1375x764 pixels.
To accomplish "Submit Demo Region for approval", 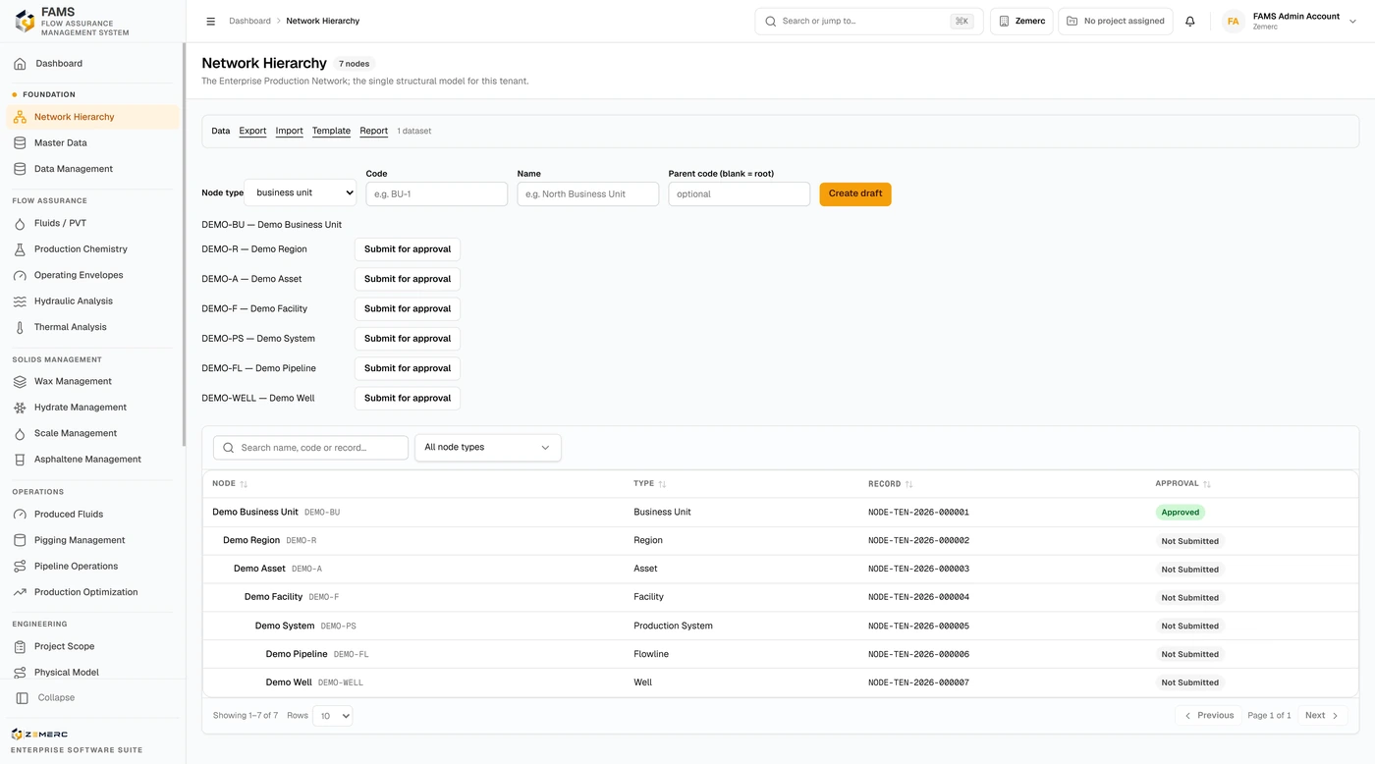I will pos(408,249).
